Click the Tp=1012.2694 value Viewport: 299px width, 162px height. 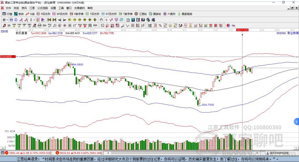tap(39, 33)
